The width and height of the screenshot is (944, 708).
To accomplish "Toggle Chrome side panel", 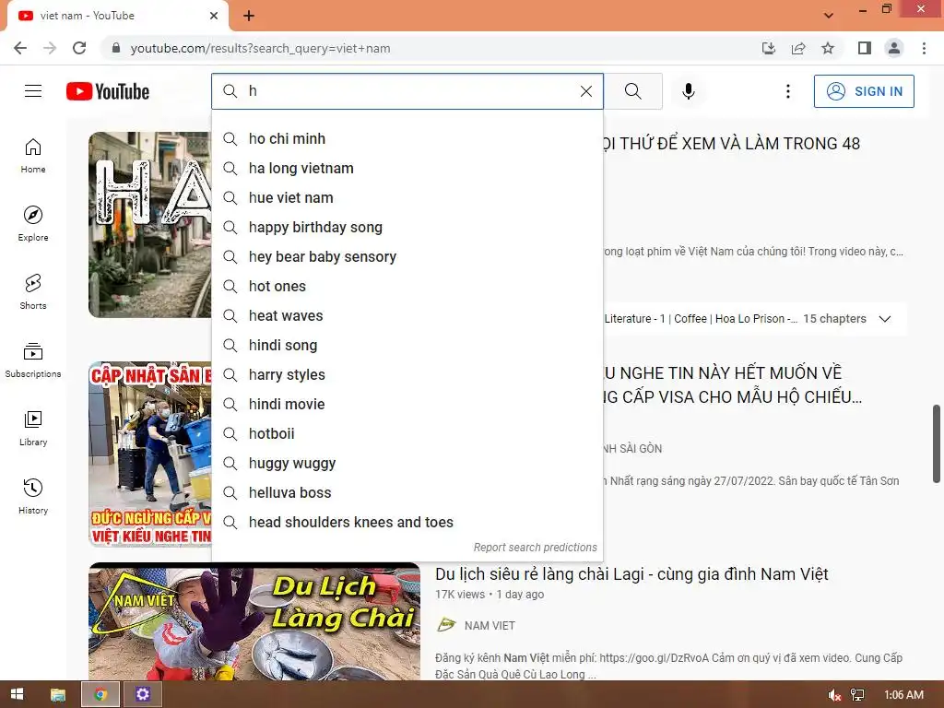I will tap(865, 48).
